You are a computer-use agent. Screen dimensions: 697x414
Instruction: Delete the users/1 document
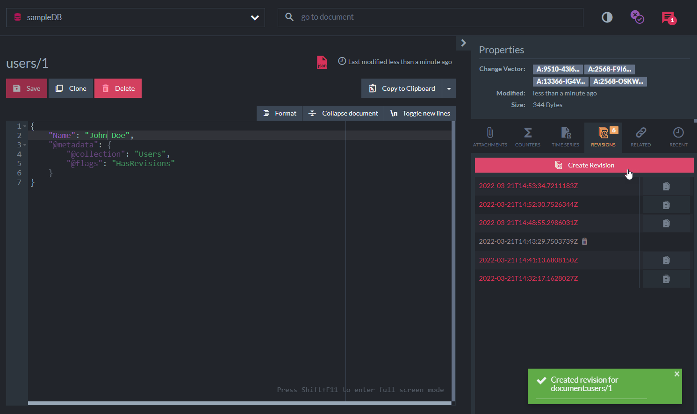click(x=118, y=88)
